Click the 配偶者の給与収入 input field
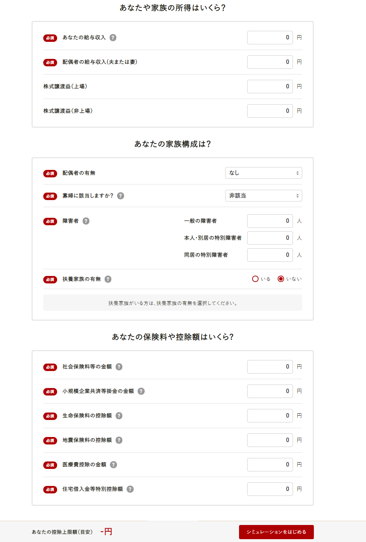The height and width of the screenshot is (542, 366). coord(270,62)
